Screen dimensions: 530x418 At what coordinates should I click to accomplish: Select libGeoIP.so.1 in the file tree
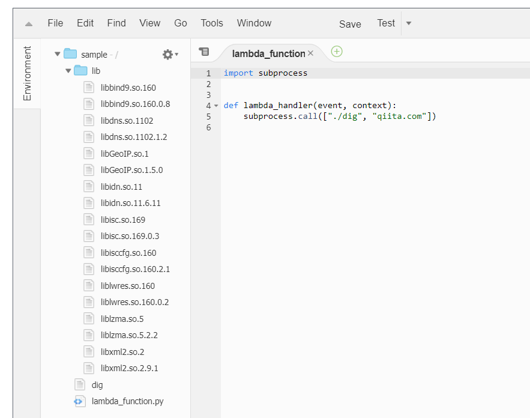pyautogui.click(x=124, y=154)
